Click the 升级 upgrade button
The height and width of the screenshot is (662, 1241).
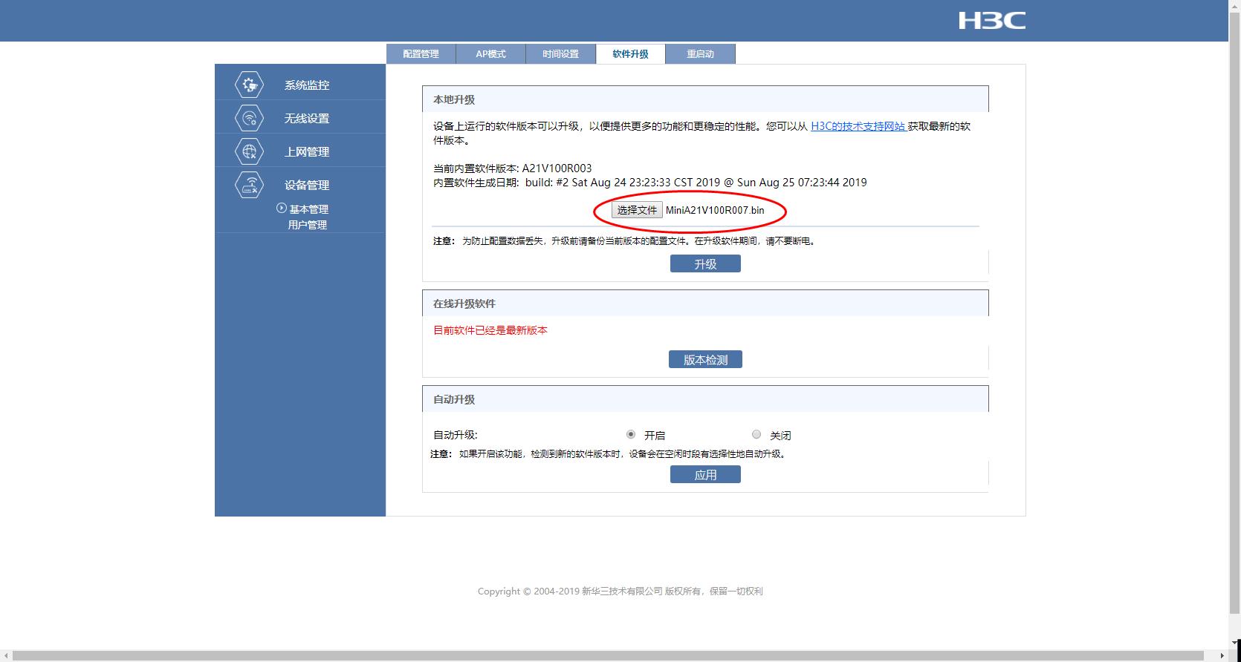(705, 263)
